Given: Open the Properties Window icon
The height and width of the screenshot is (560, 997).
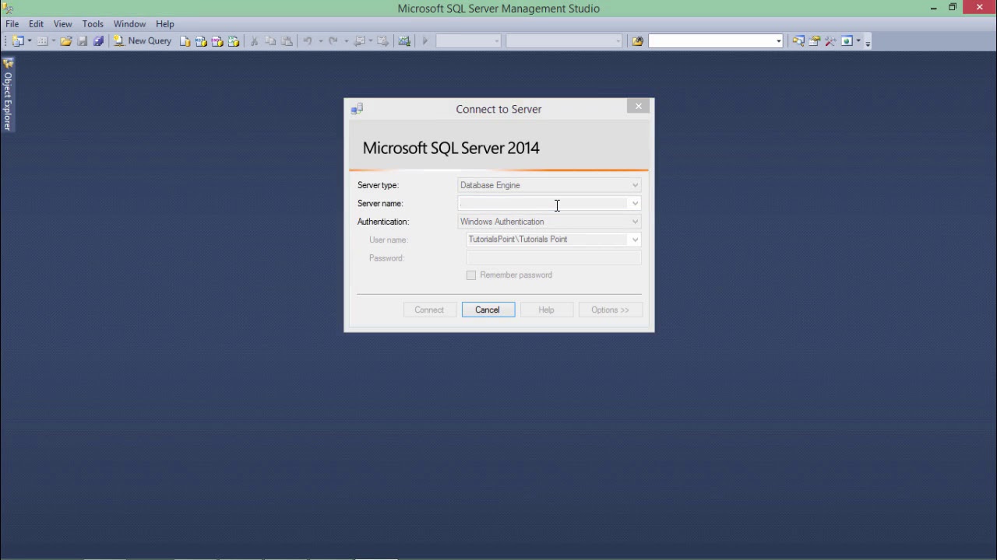Looking at the screenshot, I should (815, 41).
